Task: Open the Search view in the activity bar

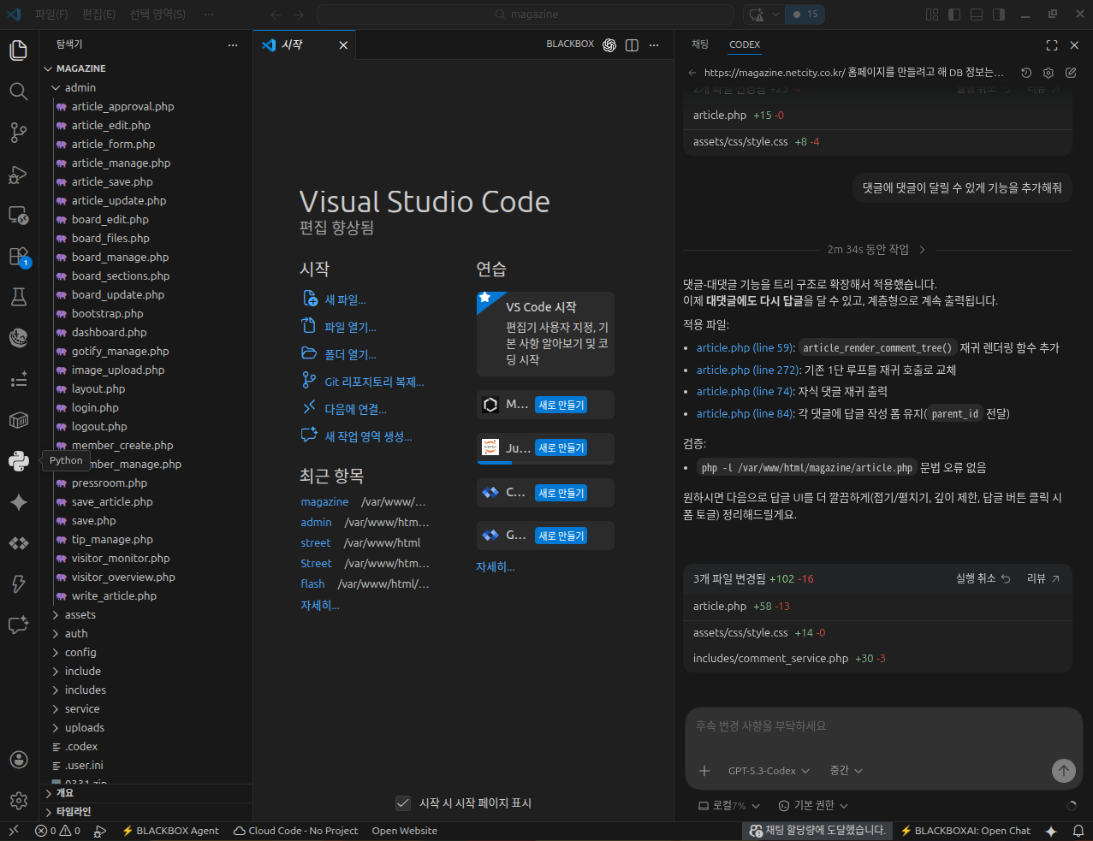Action: coord(18,91)
